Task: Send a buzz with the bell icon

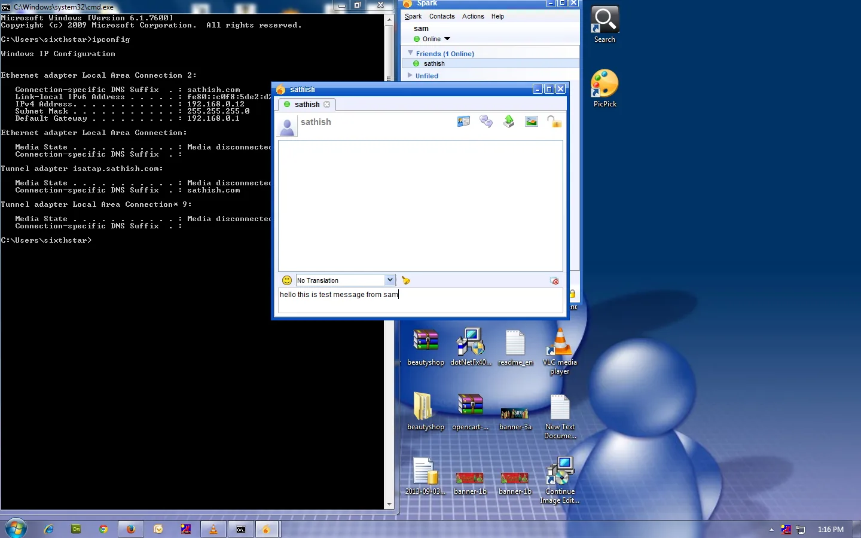Action: pos(406,280)
